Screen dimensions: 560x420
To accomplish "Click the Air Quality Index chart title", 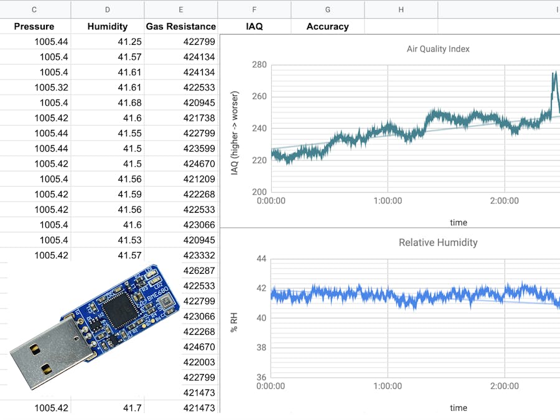I will coord(437,49).
